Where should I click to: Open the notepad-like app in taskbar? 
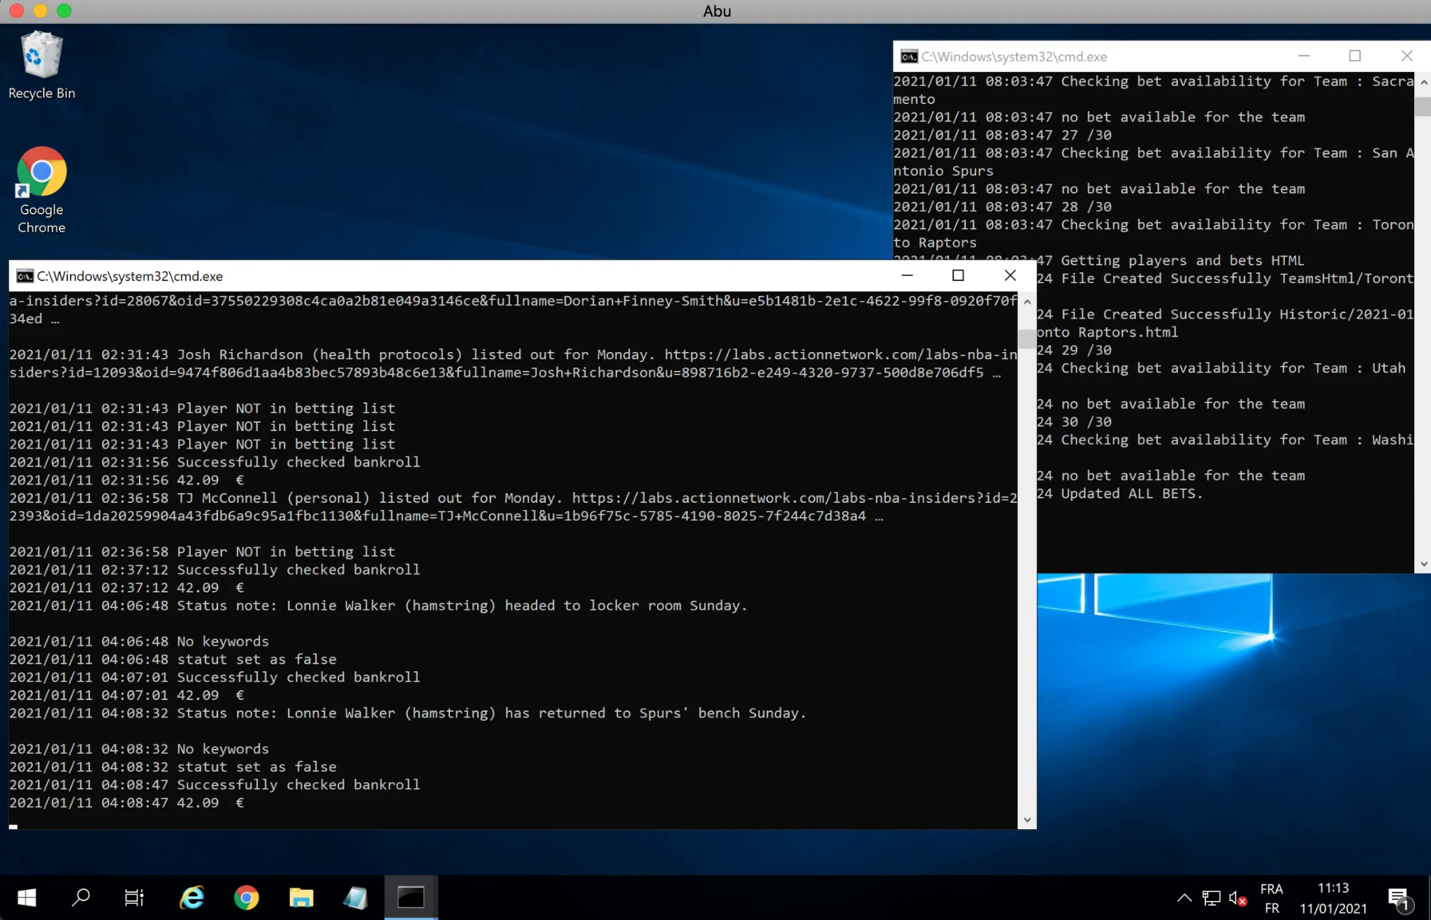(356, 898)
